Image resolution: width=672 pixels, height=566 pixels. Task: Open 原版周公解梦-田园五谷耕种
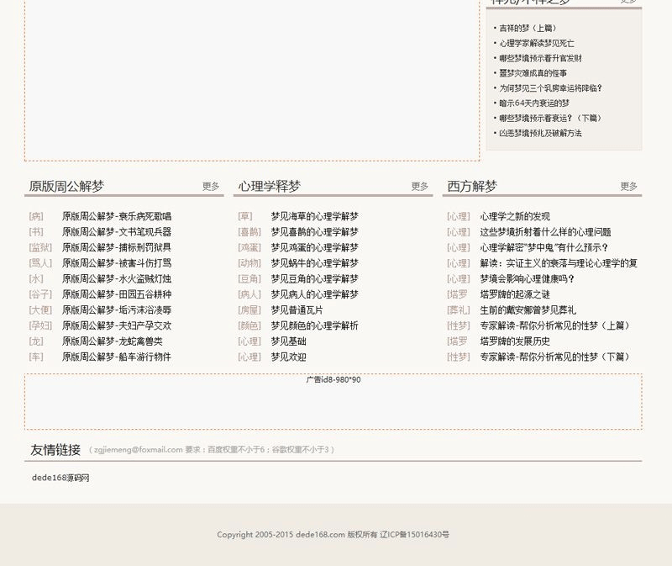click(x=117, y=294)
